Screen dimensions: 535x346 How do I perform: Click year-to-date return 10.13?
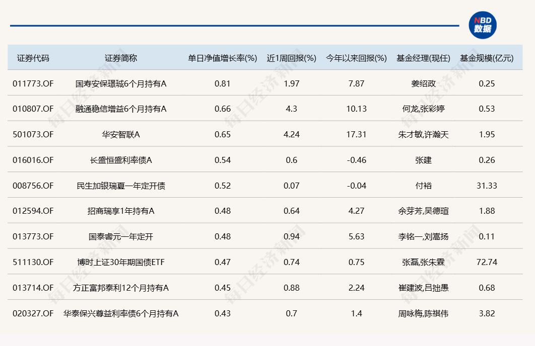tap(357, 109)
